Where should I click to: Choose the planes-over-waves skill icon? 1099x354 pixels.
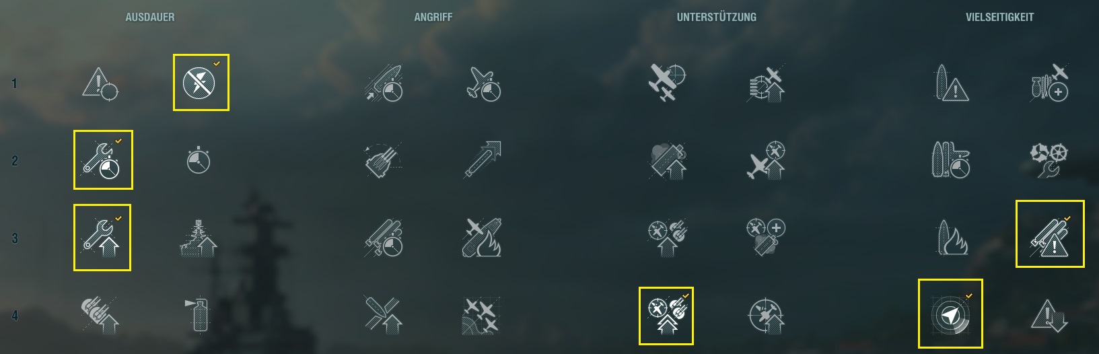pos(481,316)
